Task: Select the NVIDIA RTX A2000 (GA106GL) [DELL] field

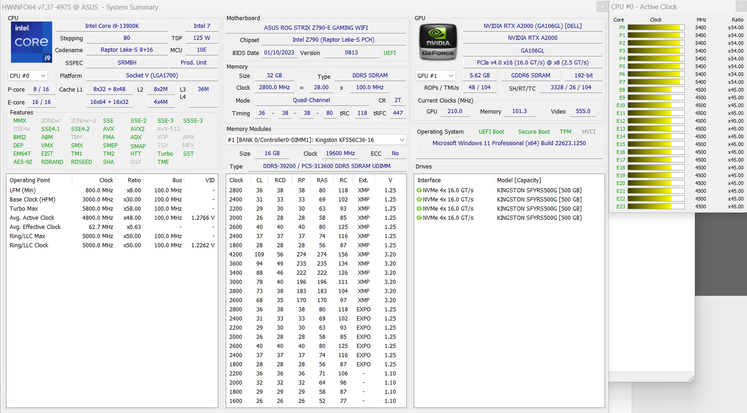Action: click(533, 26)
